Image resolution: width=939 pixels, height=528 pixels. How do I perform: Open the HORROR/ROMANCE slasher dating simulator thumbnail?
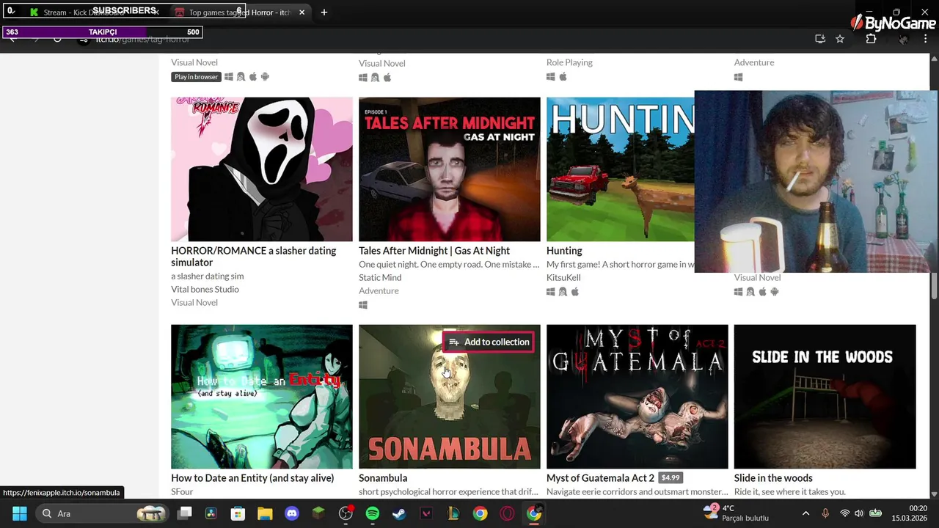tap(261, 169)
